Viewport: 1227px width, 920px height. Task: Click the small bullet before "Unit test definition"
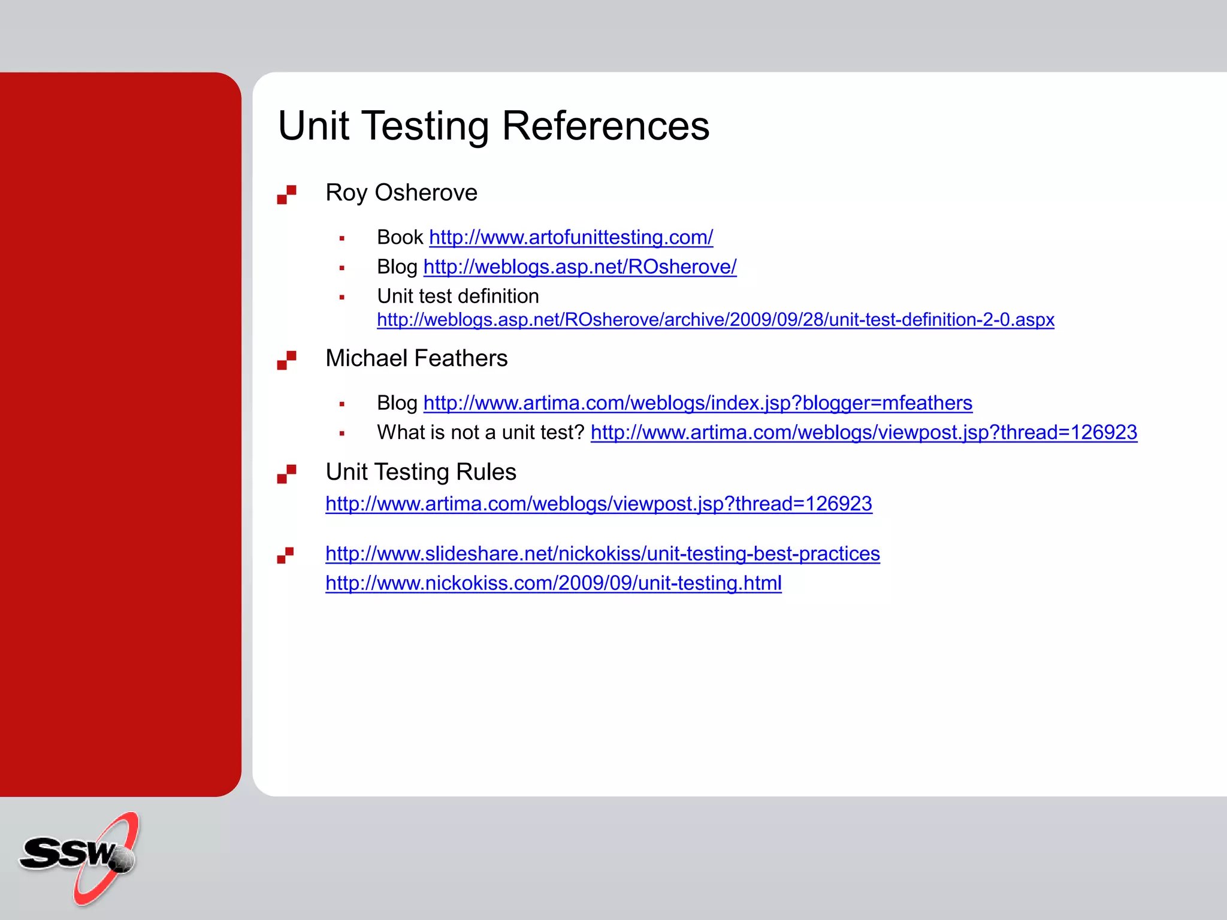tap(342, 297)
